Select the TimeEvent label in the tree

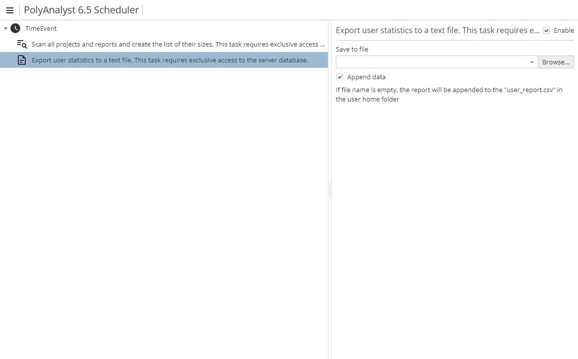(41, 29)
